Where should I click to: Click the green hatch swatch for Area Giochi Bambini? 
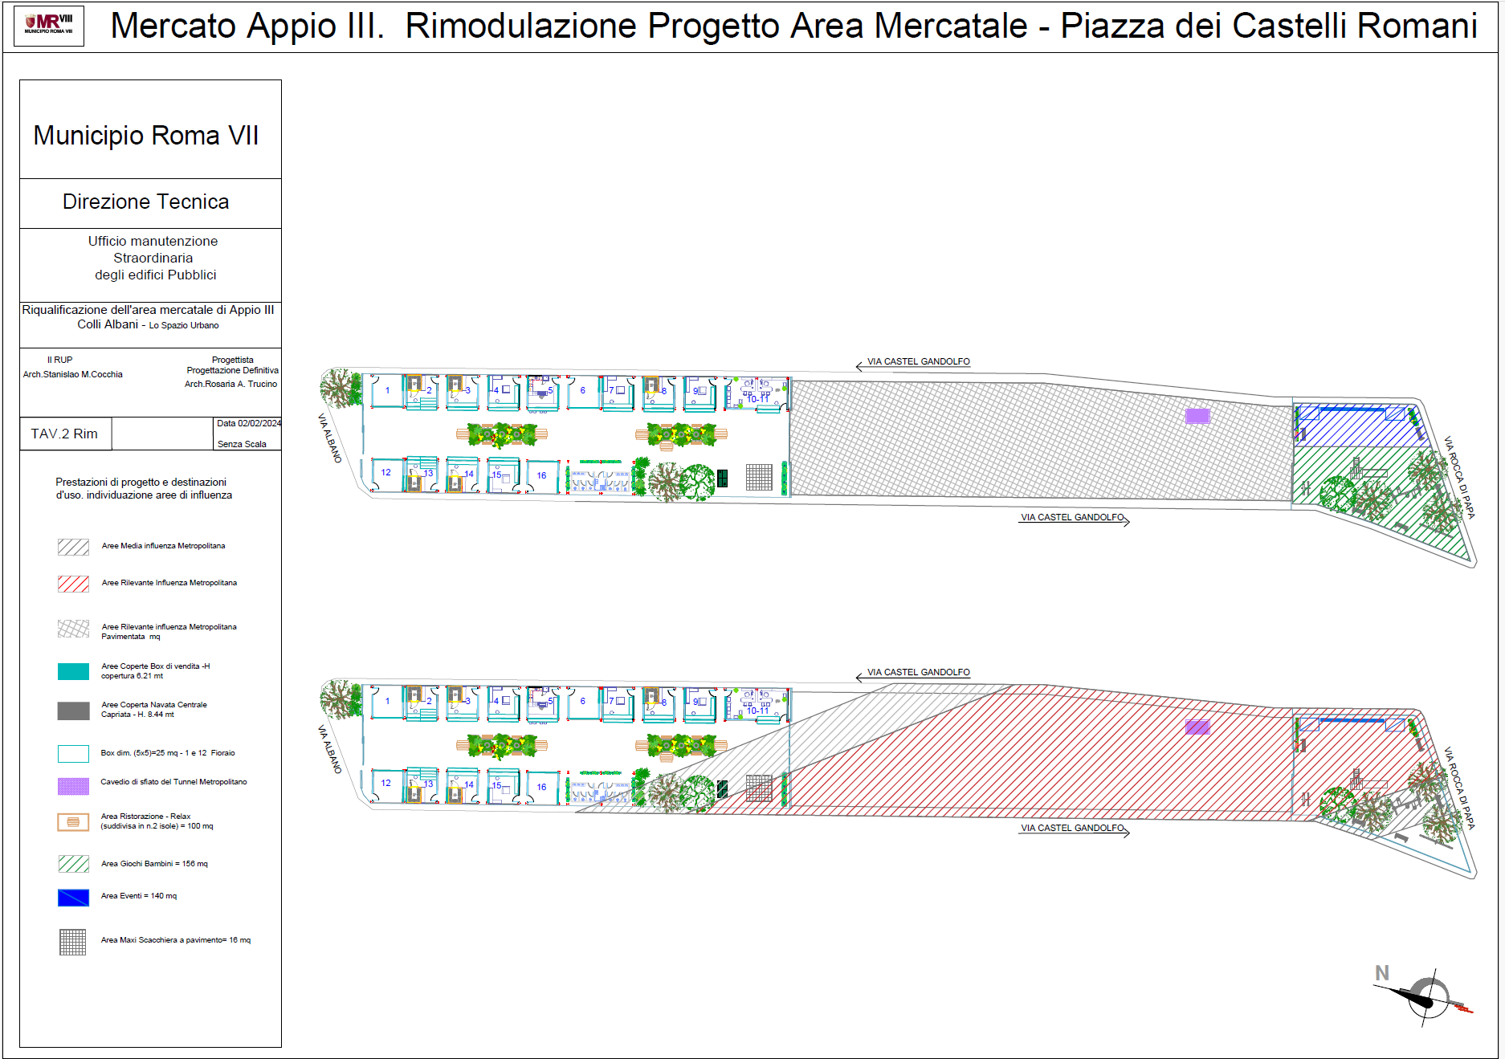(x=73, y=864)
